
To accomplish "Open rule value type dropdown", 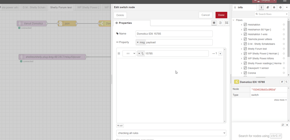I will click(x=141, y=53).
